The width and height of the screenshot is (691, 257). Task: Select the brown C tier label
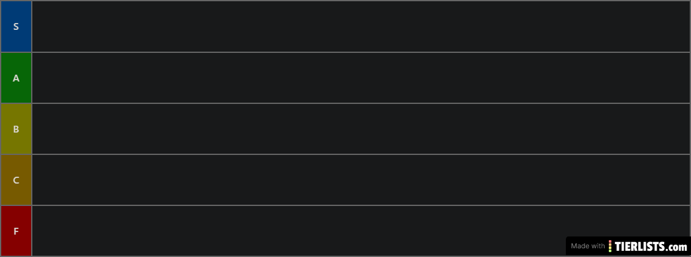16,180
